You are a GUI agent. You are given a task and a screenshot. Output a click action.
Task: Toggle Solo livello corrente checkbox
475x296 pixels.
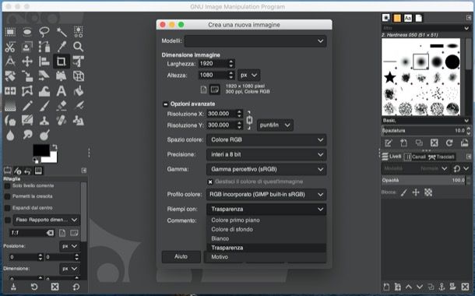click(8, 185)
